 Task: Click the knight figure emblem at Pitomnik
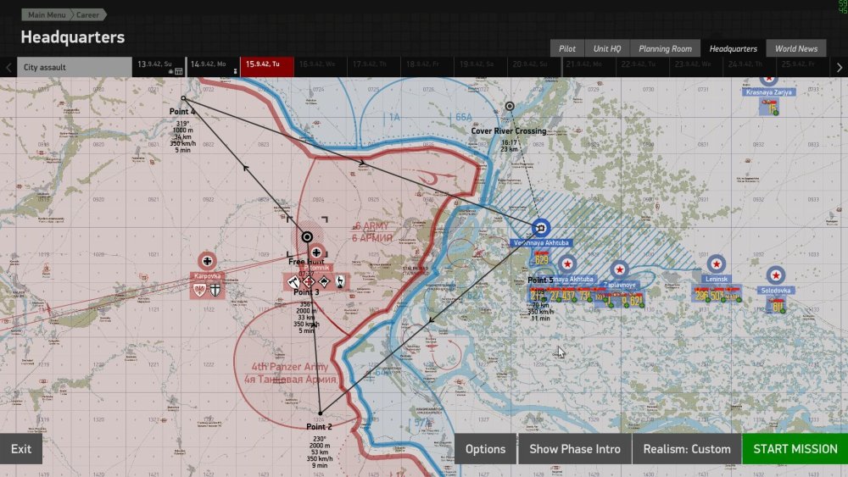click(x=340, y=281)
